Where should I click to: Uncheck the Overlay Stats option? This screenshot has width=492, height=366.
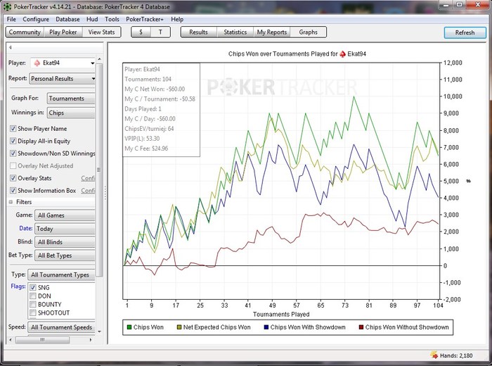[13, 178]
